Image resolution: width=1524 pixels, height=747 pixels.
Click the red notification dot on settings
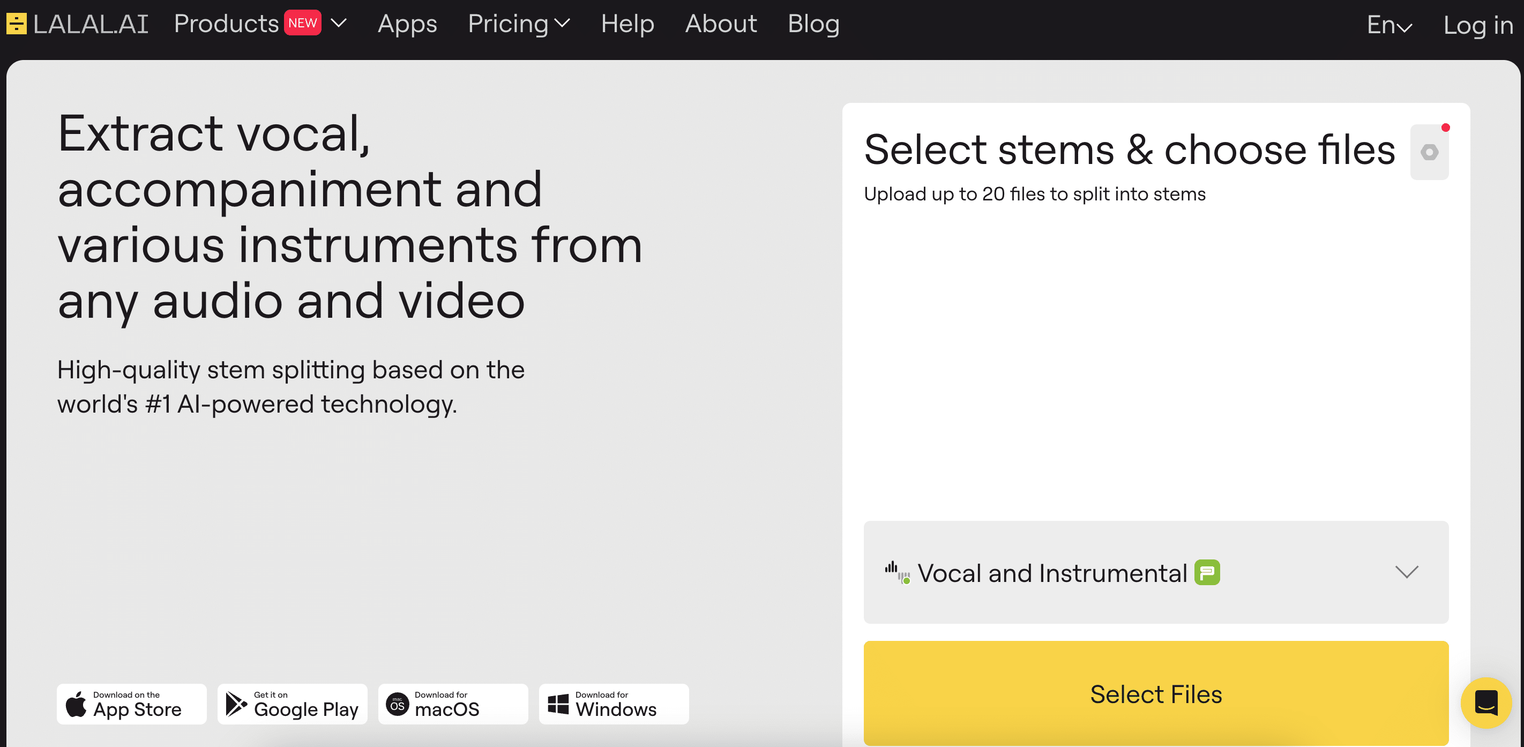[1446, 126]
